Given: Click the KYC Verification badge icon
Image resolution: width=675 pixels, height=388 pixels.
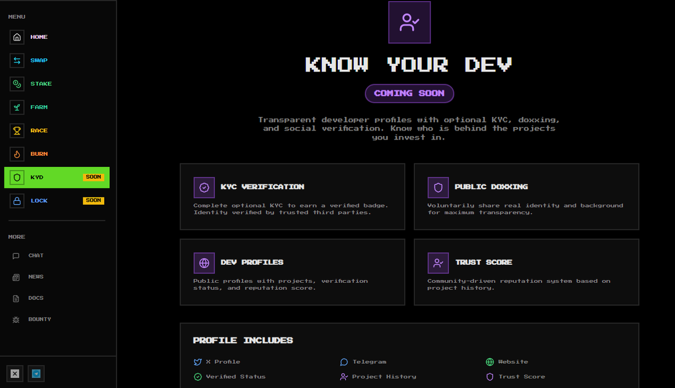Looking at the screenshot, I should [204, 188].
